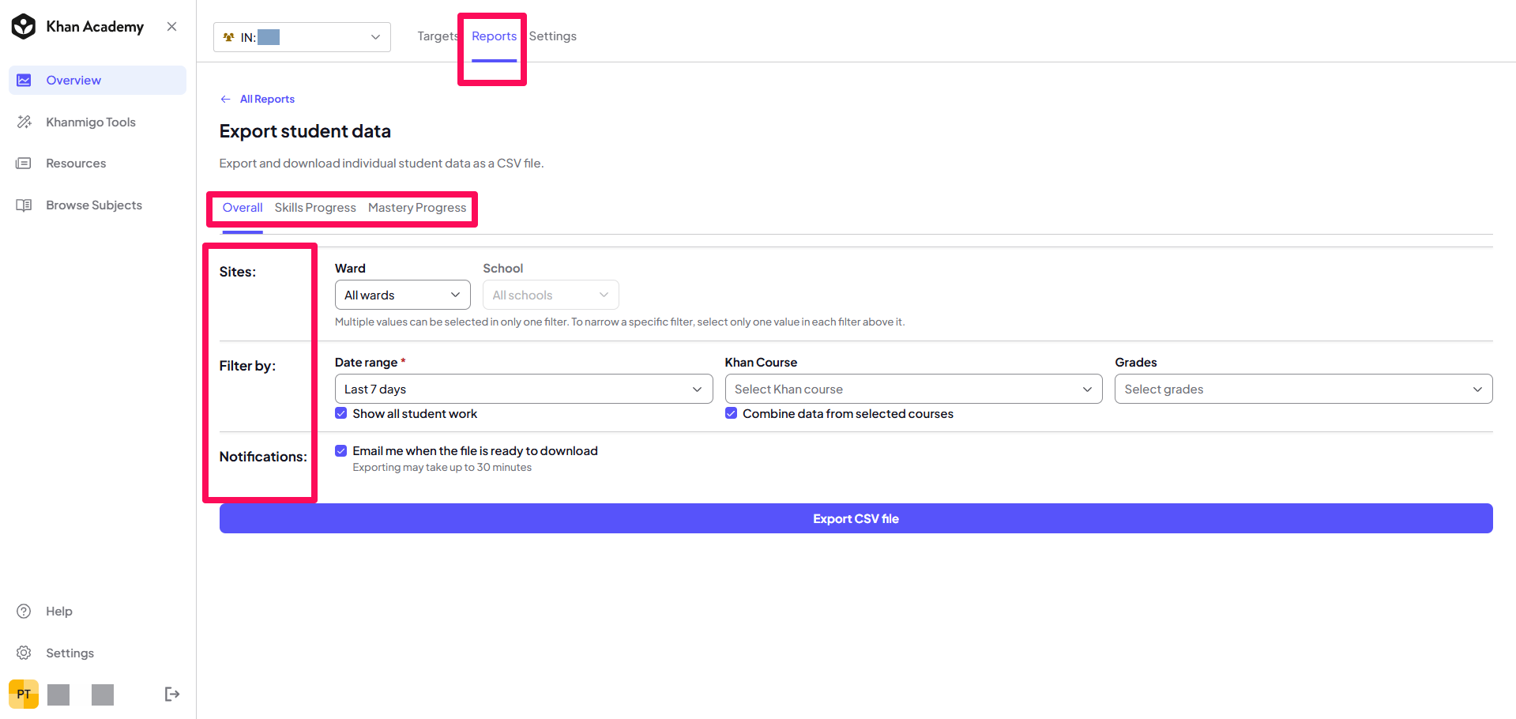Select the Reports tab

[x=495, y=36]
